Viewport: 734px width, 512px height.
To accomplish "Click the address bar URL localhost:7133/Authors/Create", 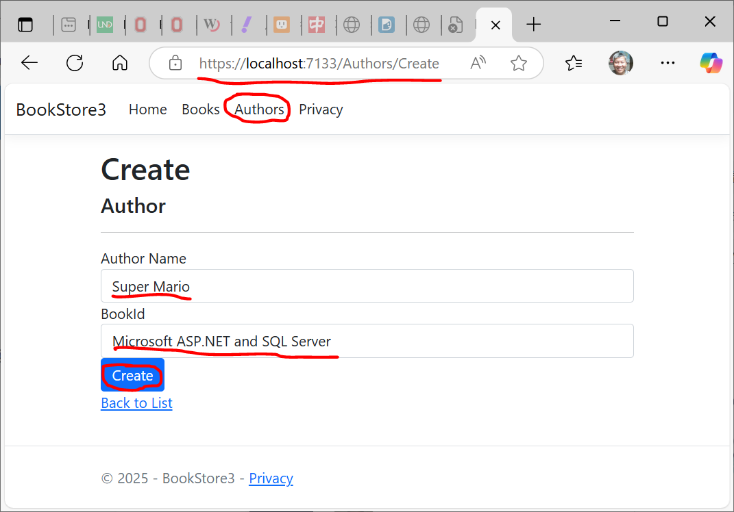I will point(319,63).
